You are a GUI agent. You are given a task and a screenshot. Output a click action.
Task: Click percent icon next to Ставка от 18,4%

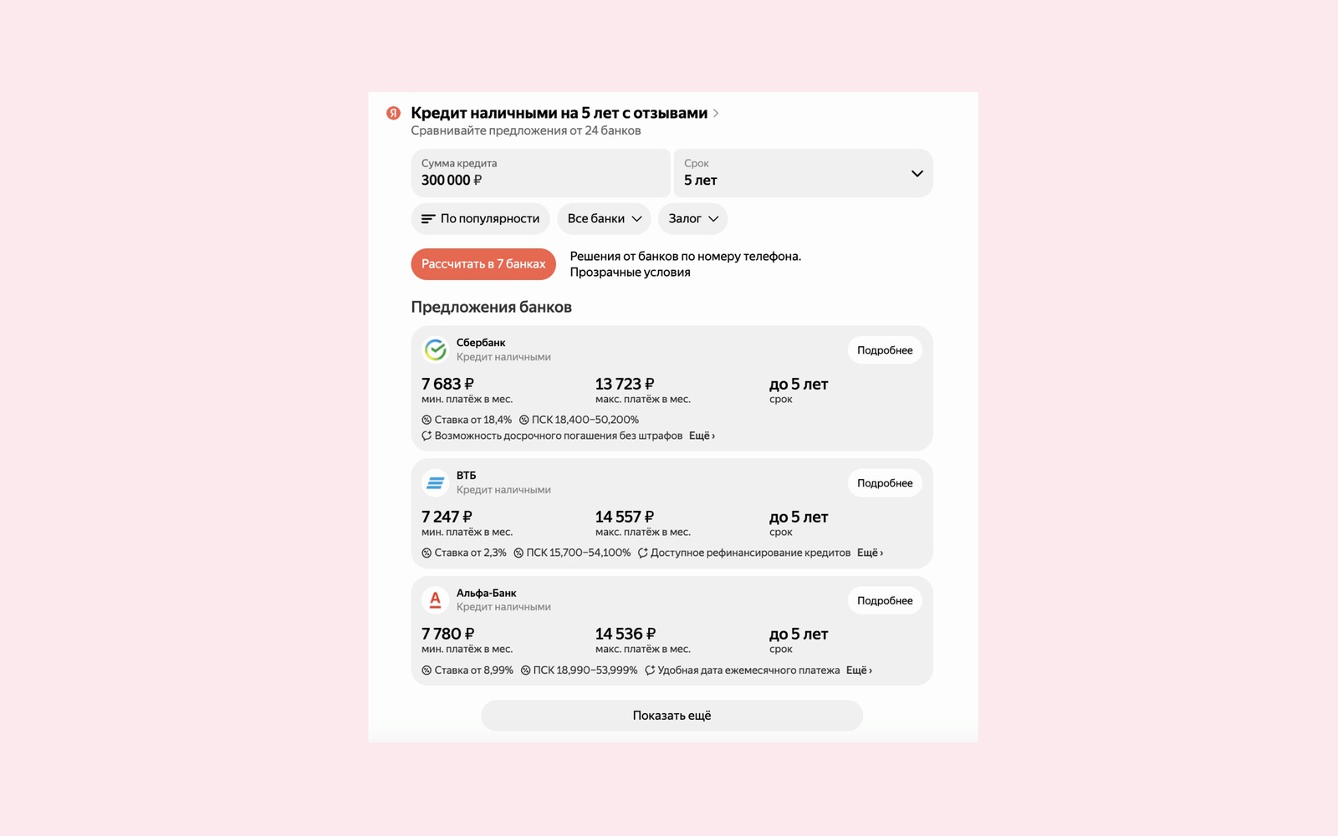tap(426, 420)
